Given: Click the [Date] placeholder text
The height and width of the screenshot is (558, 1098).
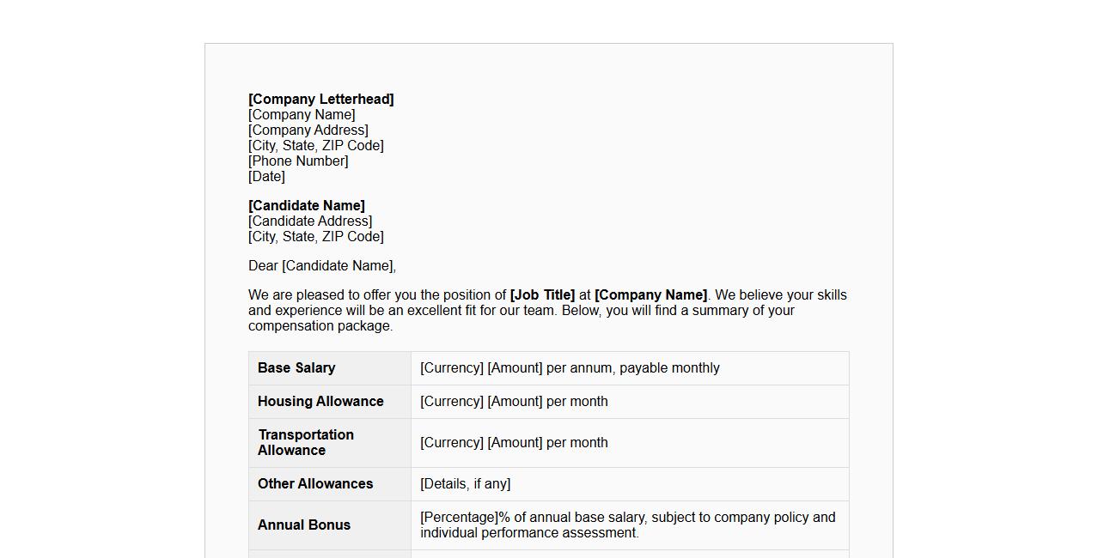Looking at the screenshot, I should (x=266, y=177).
